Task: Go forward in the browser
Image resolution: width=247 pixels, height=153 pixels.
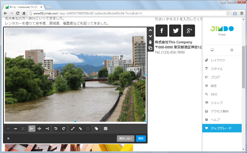Action: pyautogui.click(x=11, y=13)
